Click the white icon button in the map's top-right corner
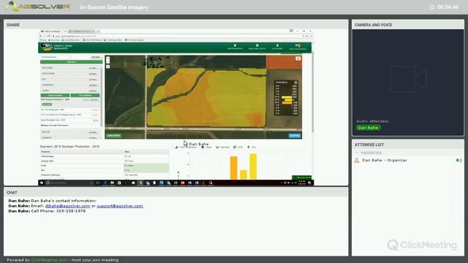The width and height of the screenshot is (468, 263). point(298,58)
